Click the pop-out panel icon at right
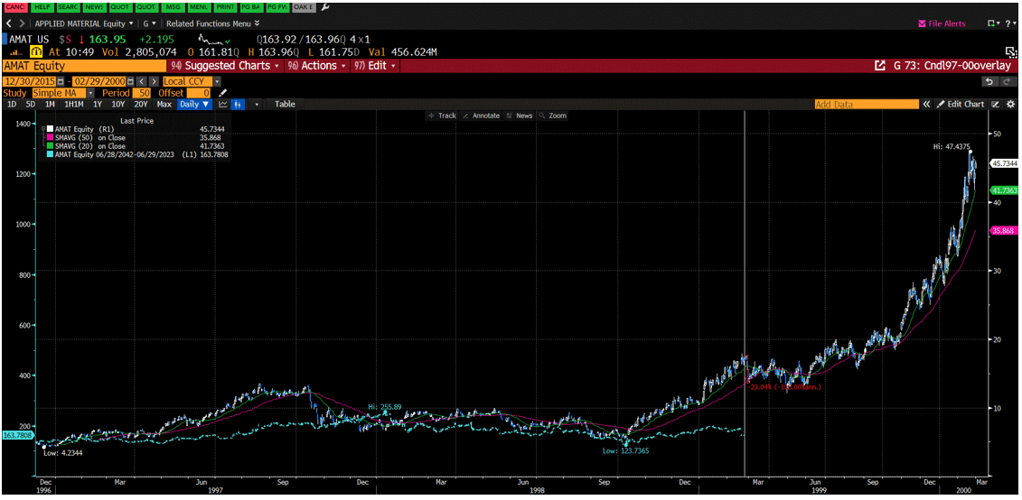Viewport: 1022px width, 500px height. click(x=1011, y=51)
